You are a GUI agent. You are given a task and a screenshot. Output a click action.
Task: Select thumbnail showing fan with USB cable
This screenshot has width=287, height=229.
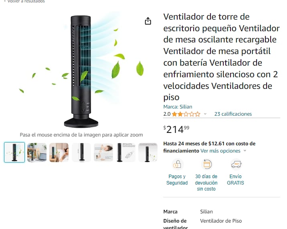126,153
